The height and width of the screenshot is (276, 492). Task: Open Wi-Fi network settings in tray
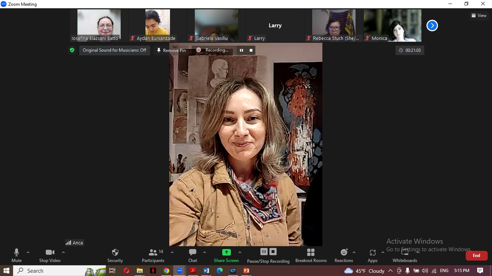434,271
